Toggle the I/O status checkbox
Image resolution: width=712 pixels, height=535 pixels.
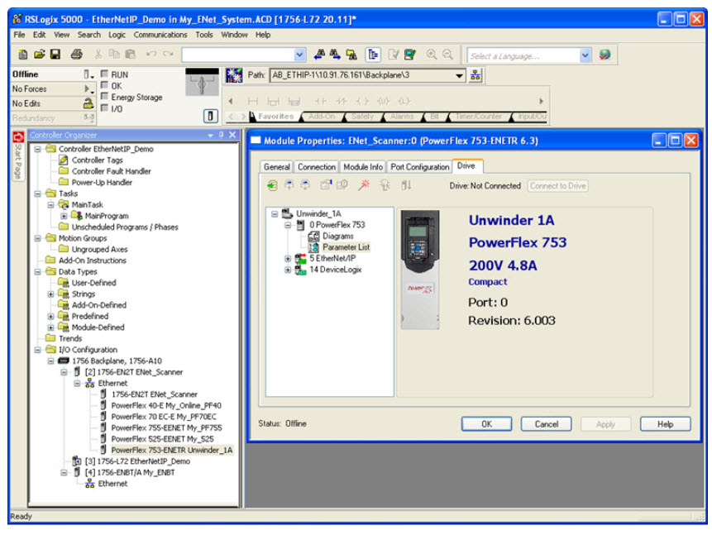coord(104,108)
